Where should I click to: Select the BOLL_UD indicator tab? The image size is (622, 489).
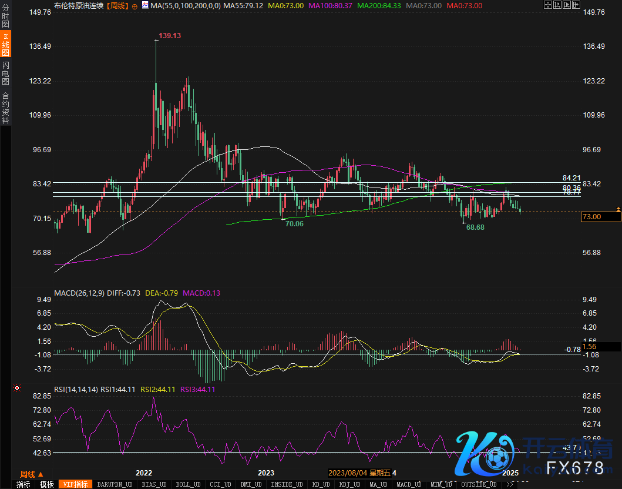(x=187, y=484)
